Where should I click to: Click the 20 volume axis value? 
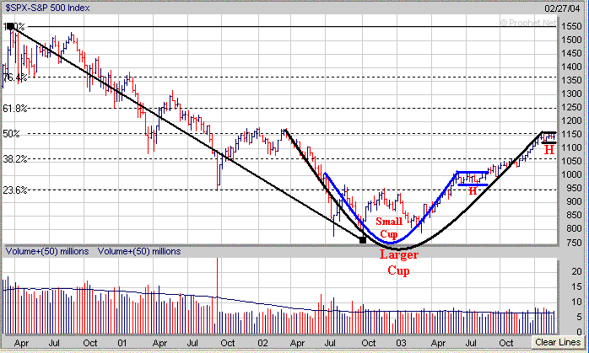tap(576, 271)
